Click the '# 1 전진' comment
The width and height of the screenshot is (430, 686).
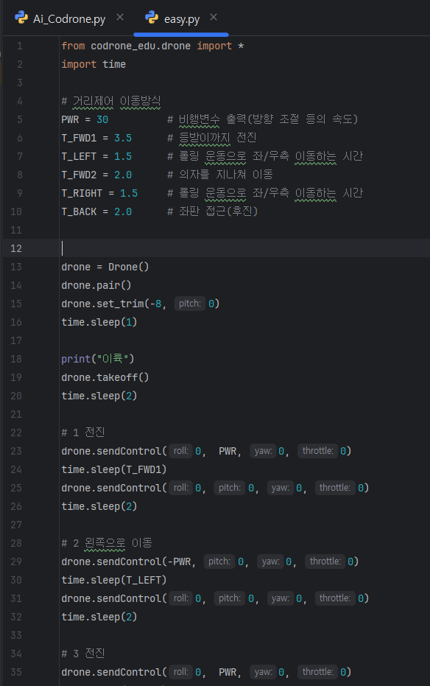click(x=83, y=433)
